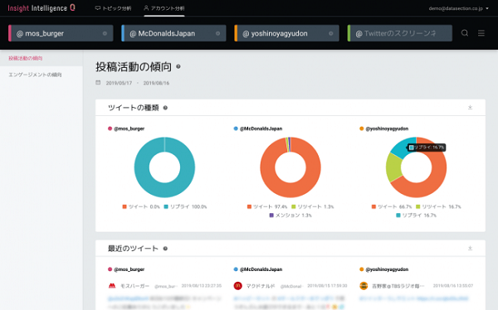Click the モスバーガー profile avatar
Viewport: 498px width, 310px height.
point(112,286)
